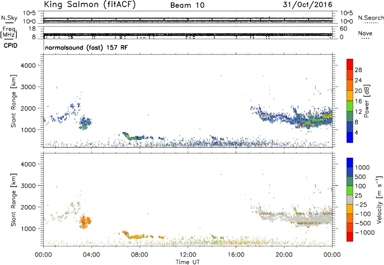
Task: Select the 'Beam 10' header label
Action: tap(187, 5)
